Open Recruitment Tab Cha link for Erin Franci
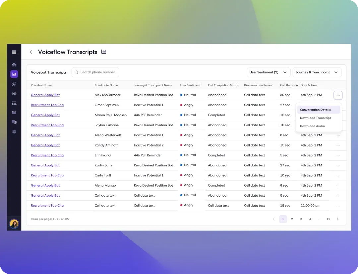This screenshot has width=358, height=274. tap(47, 155)
